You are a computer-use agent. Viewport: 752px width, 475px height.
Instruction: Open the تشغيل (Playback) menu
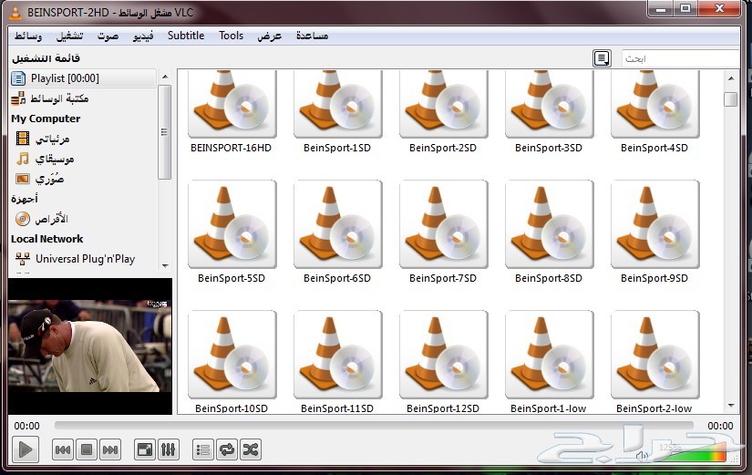69,36
